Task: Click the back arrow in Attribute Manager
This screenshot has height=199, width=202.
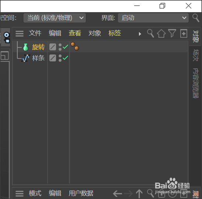Action: 117,193
